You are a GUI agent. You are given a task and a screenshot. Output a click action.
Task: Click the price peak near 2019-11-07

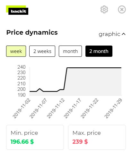[x=40, y=89]
